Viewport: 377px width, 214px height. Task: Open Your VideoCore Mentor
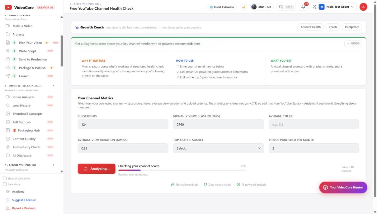click(343, 187)
